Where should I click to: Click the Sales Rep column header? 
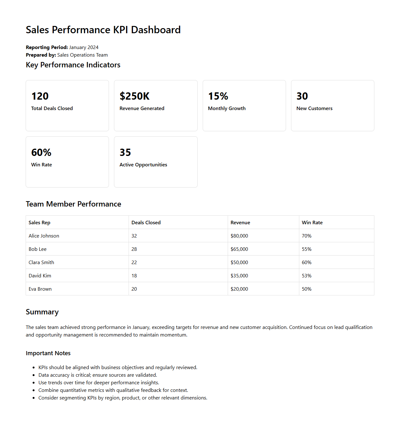[40, 223]
